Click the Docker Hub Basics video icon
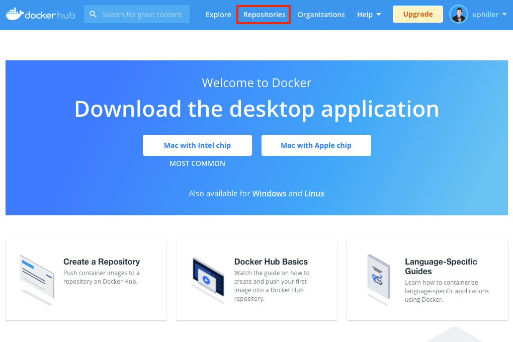This screenshot has width=513, height=342. pos(208,280)
